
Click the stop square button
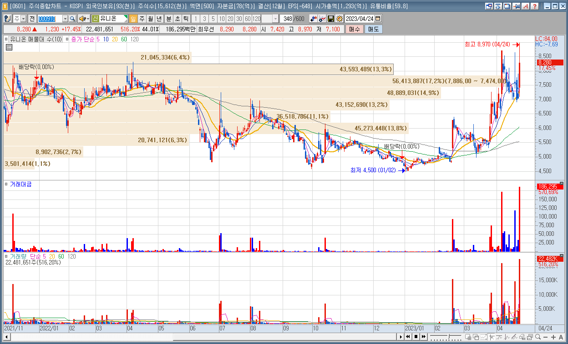tap(416, 337)
